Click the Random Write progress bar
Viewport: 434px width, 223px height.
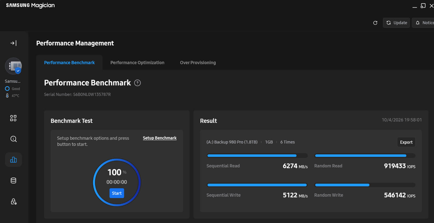(x=365, y=185)
